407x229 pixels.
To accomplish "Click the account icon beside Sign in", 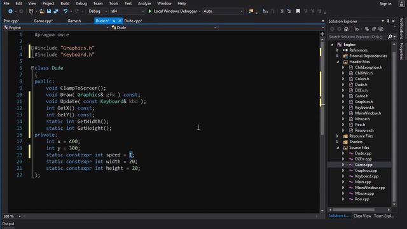I will click(x=401, y=4).
